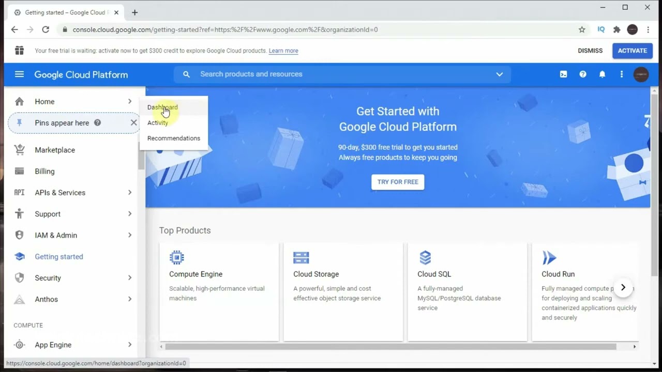Expand the Support submenu chevron
Image resolution: width=662 pixels, height=372 pixels.
pyautogui.click(x=130, y=214)
